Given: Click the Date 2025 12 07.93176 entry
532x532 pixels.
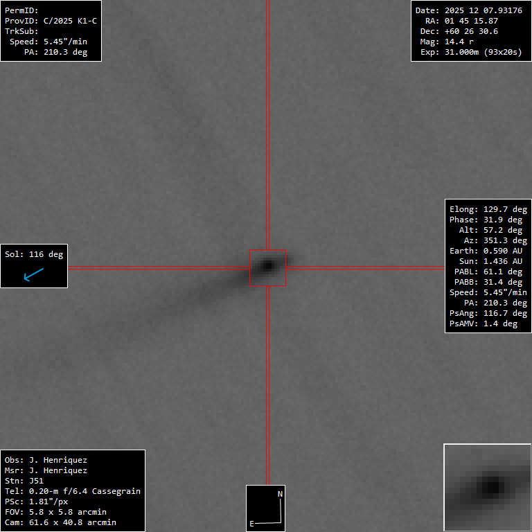Looking at the screenshot, I should point(468,10).
